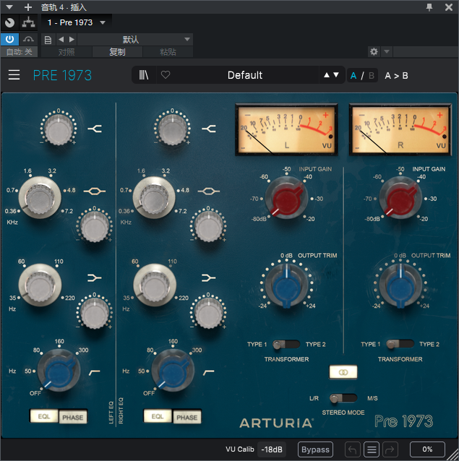Click the right channel low shelf icon
459x461 pixels.
tap(208, 278)
